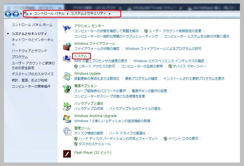Open バックアップからのファイルの復元 link
This screenshot has width=244, height=166.
click(x=135, y=109)
